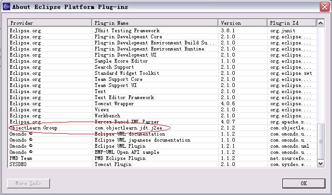The width and height of the screenshot is (332, 195).
Task: Select the Xerces Based XML Parser row
Action: (162, 122)
